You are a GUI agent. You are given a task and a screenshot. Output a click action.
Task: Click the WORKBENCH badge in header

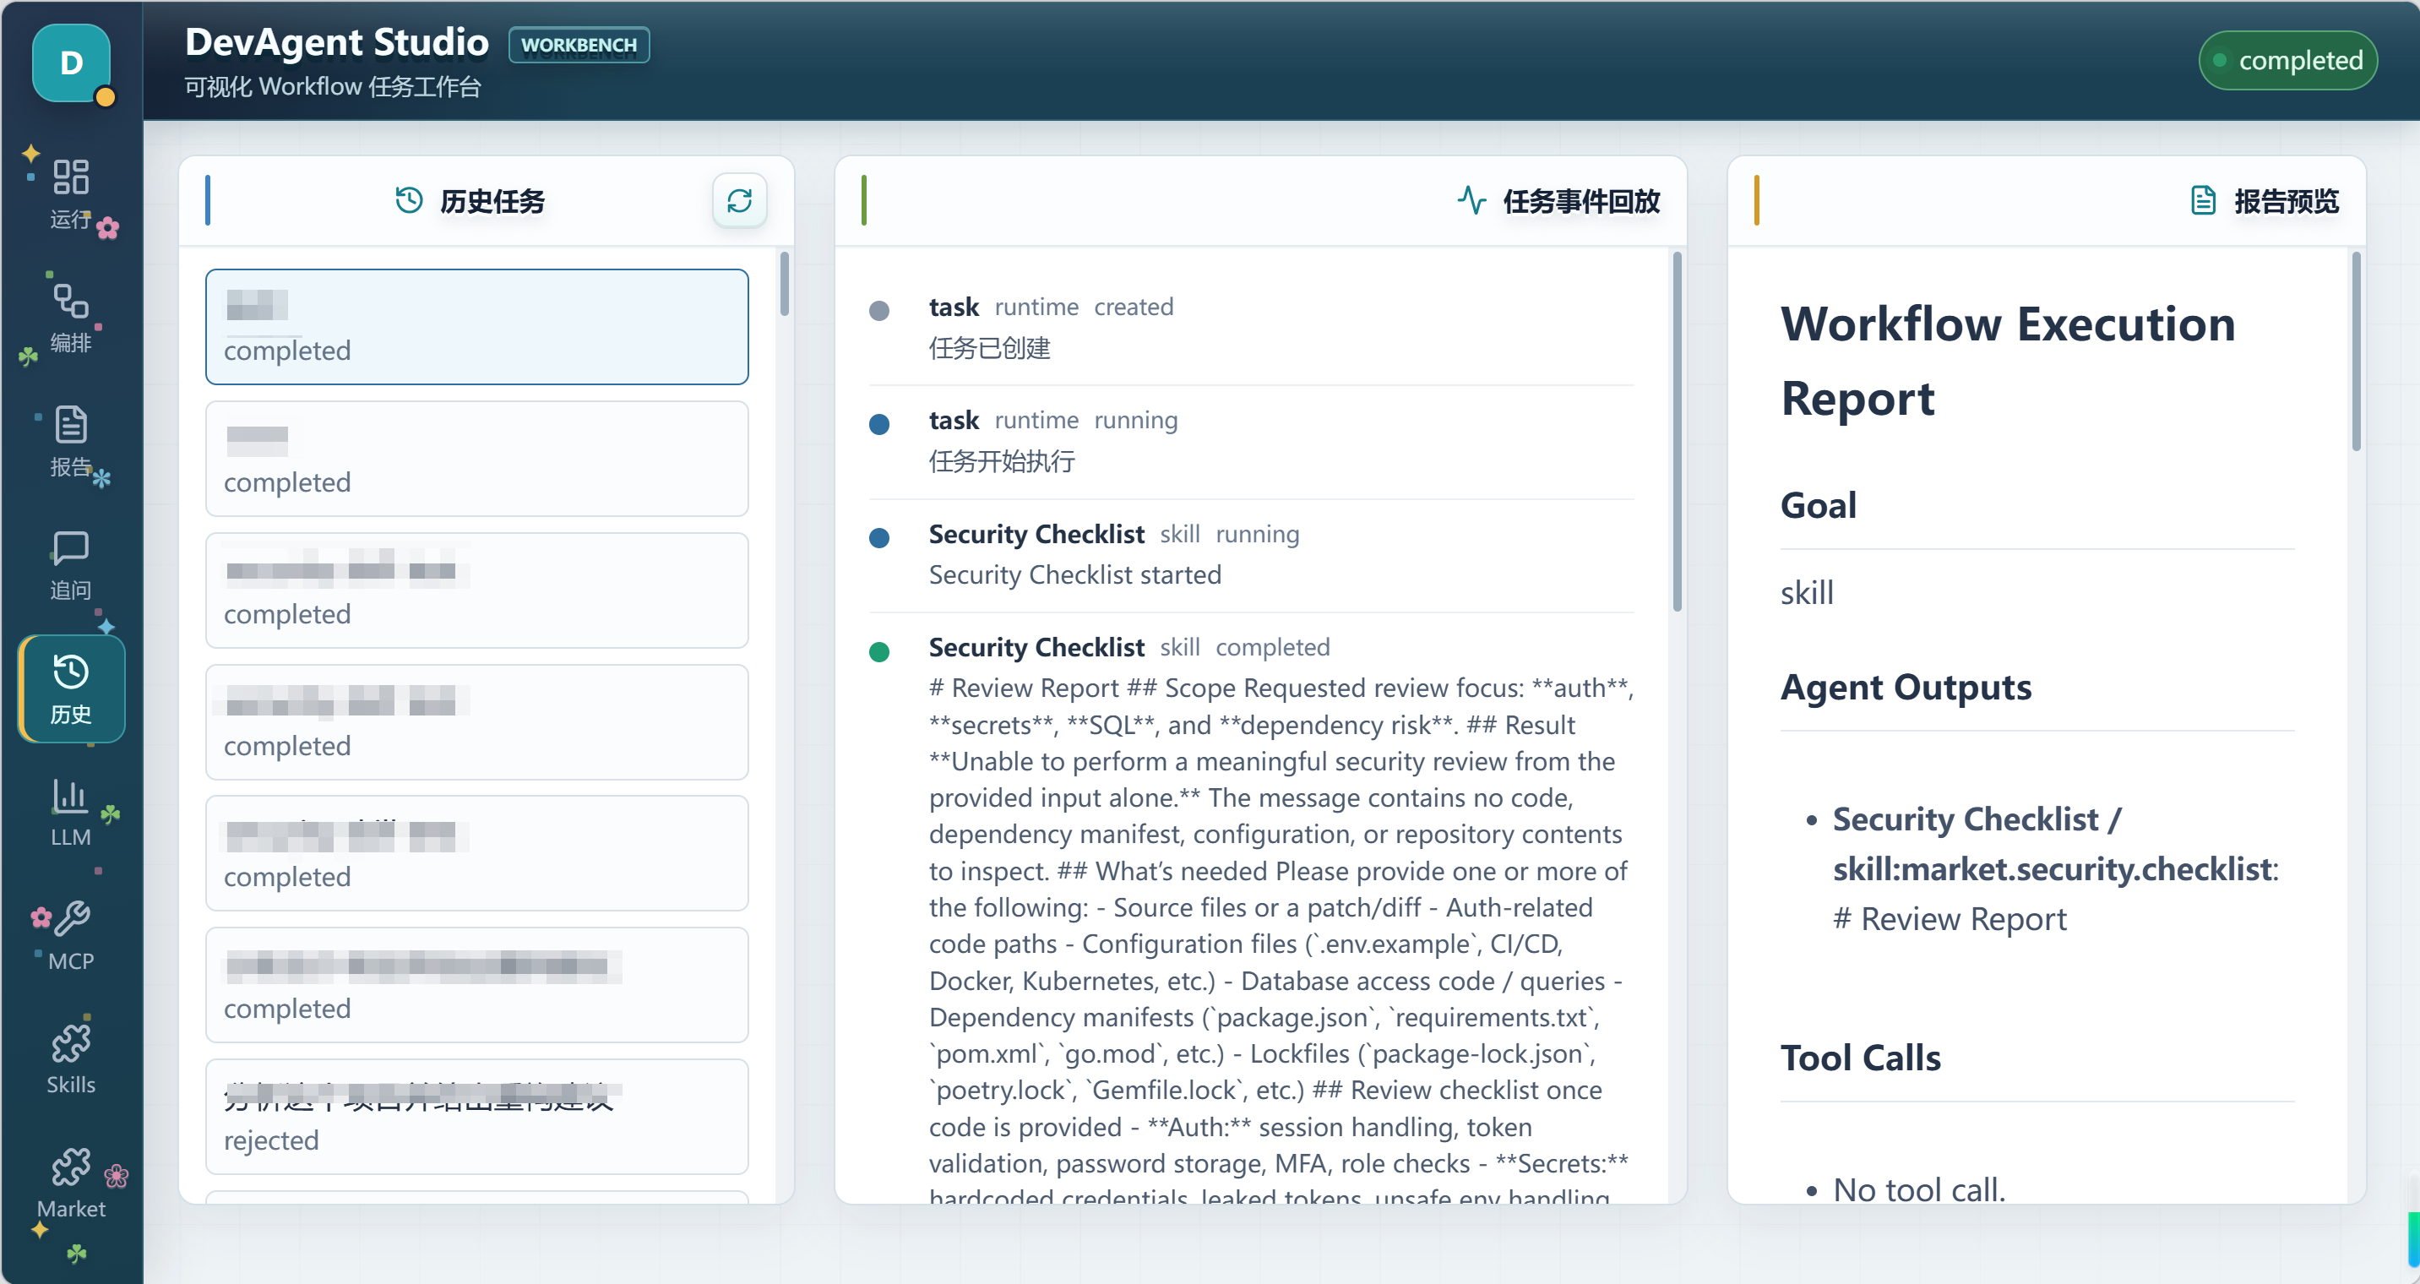click(579, 44)
